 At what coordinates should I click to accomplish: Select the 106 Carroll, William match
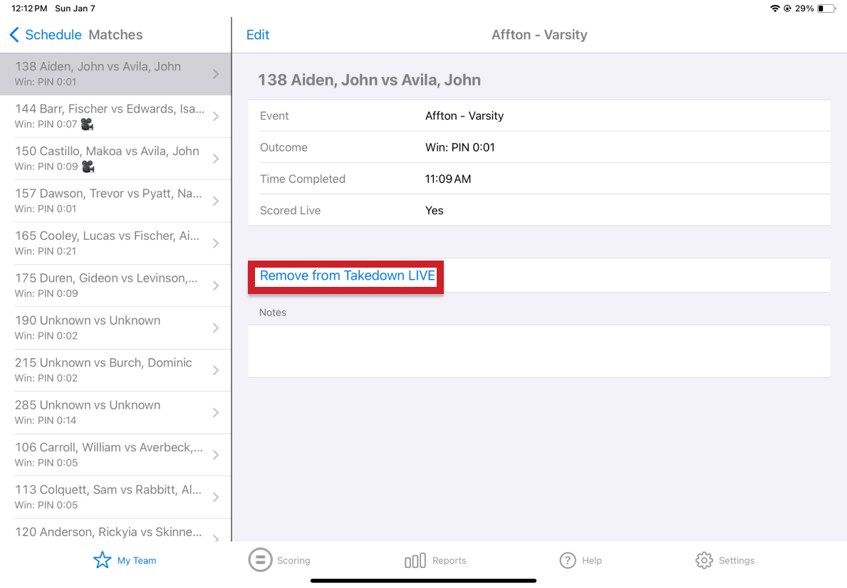click(107, 454)
